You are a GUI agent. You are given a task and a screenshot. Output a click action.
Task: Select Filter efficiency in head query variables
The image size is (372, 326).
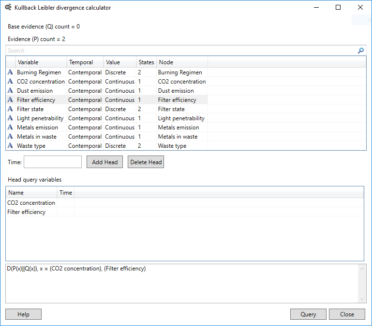[27, 212]
